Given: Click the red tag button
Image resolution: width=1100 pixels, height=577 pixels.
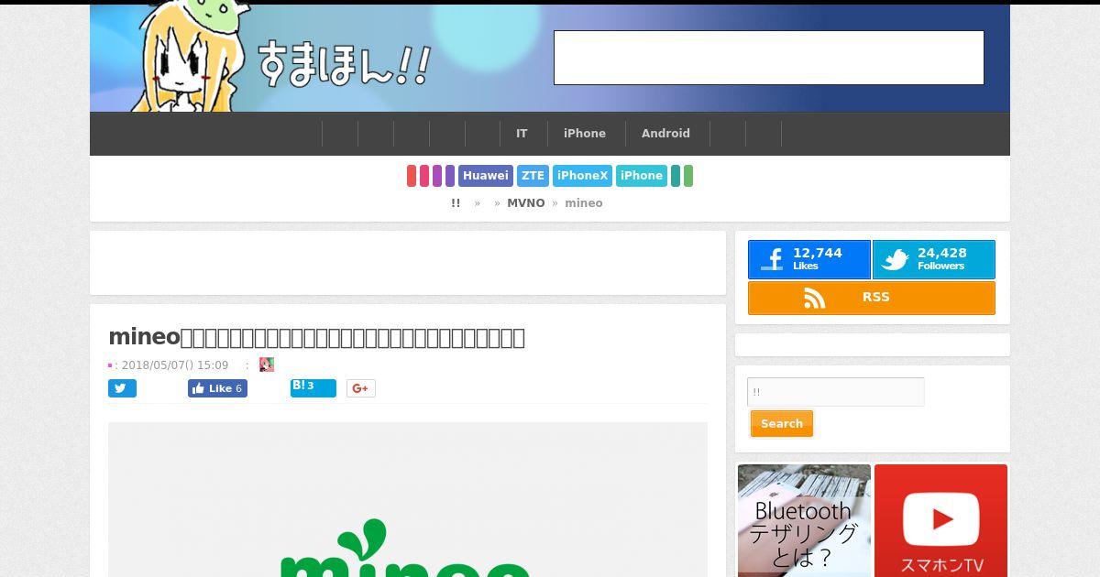Looking at the screenshot, I should (412, 176).
